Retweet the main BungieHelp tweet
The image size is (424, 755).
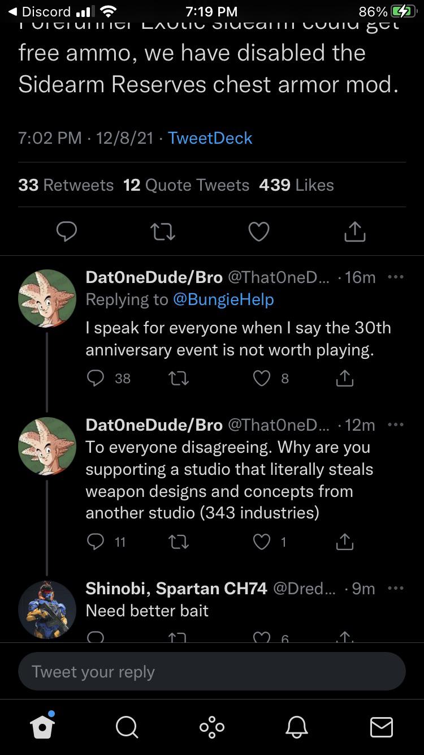tap(163, 231)
